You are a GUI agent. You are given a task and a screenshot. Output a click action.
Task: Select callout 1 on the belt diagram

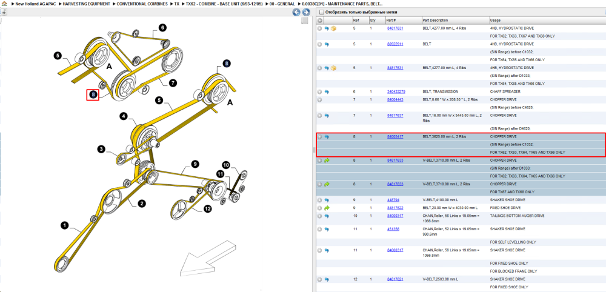click(65, 224)
